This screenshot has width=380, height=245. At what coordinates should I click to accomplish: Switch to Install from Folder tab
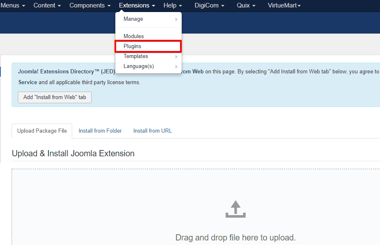click(x=100, y=131)
